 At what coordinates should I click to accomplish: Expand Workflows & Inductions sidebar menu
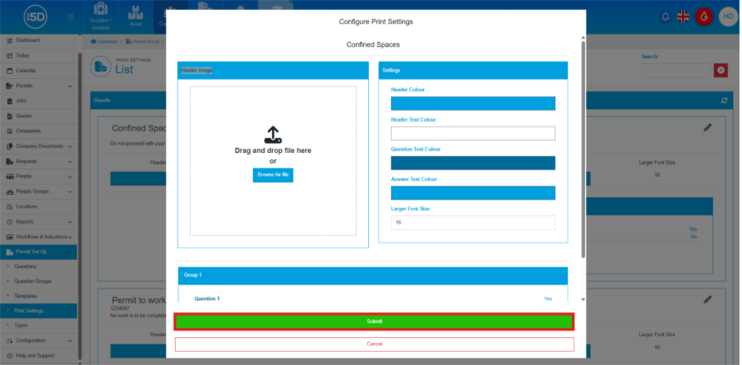(x=39, y=237)
